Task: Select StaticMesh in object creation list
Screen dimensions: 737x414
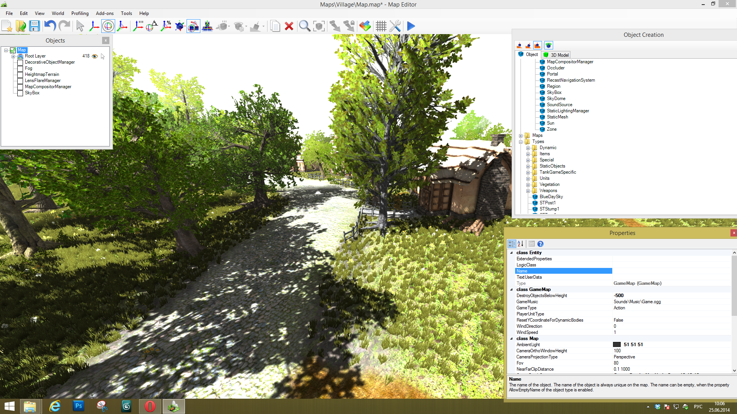Action: point(557,117)
